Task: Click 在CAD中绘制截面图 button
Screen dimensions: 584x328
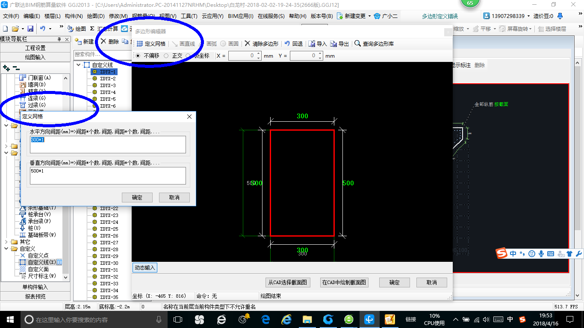Action: click(344, 282)
